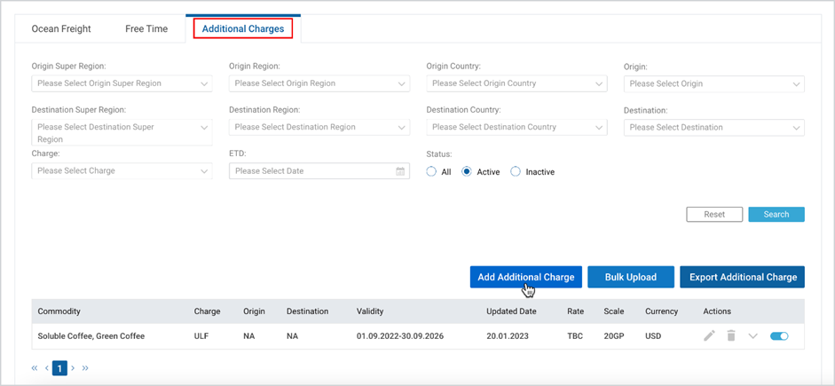Click the Bulk Upload button
Screen dimensions: 835x386
(631, 277)
